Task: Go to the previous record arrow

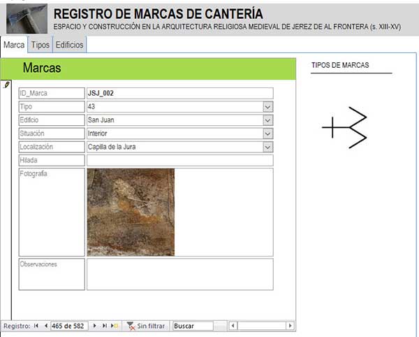Action: [46, 326]
